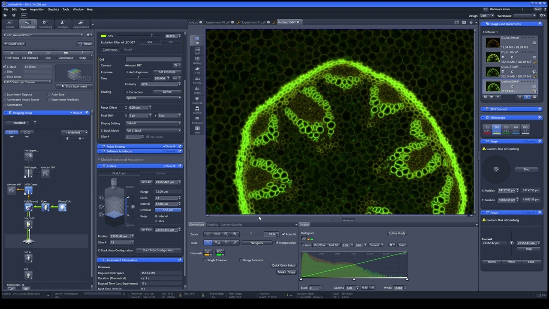
Task: Enable the Time Series checkbox
Action: coord(5,77)
